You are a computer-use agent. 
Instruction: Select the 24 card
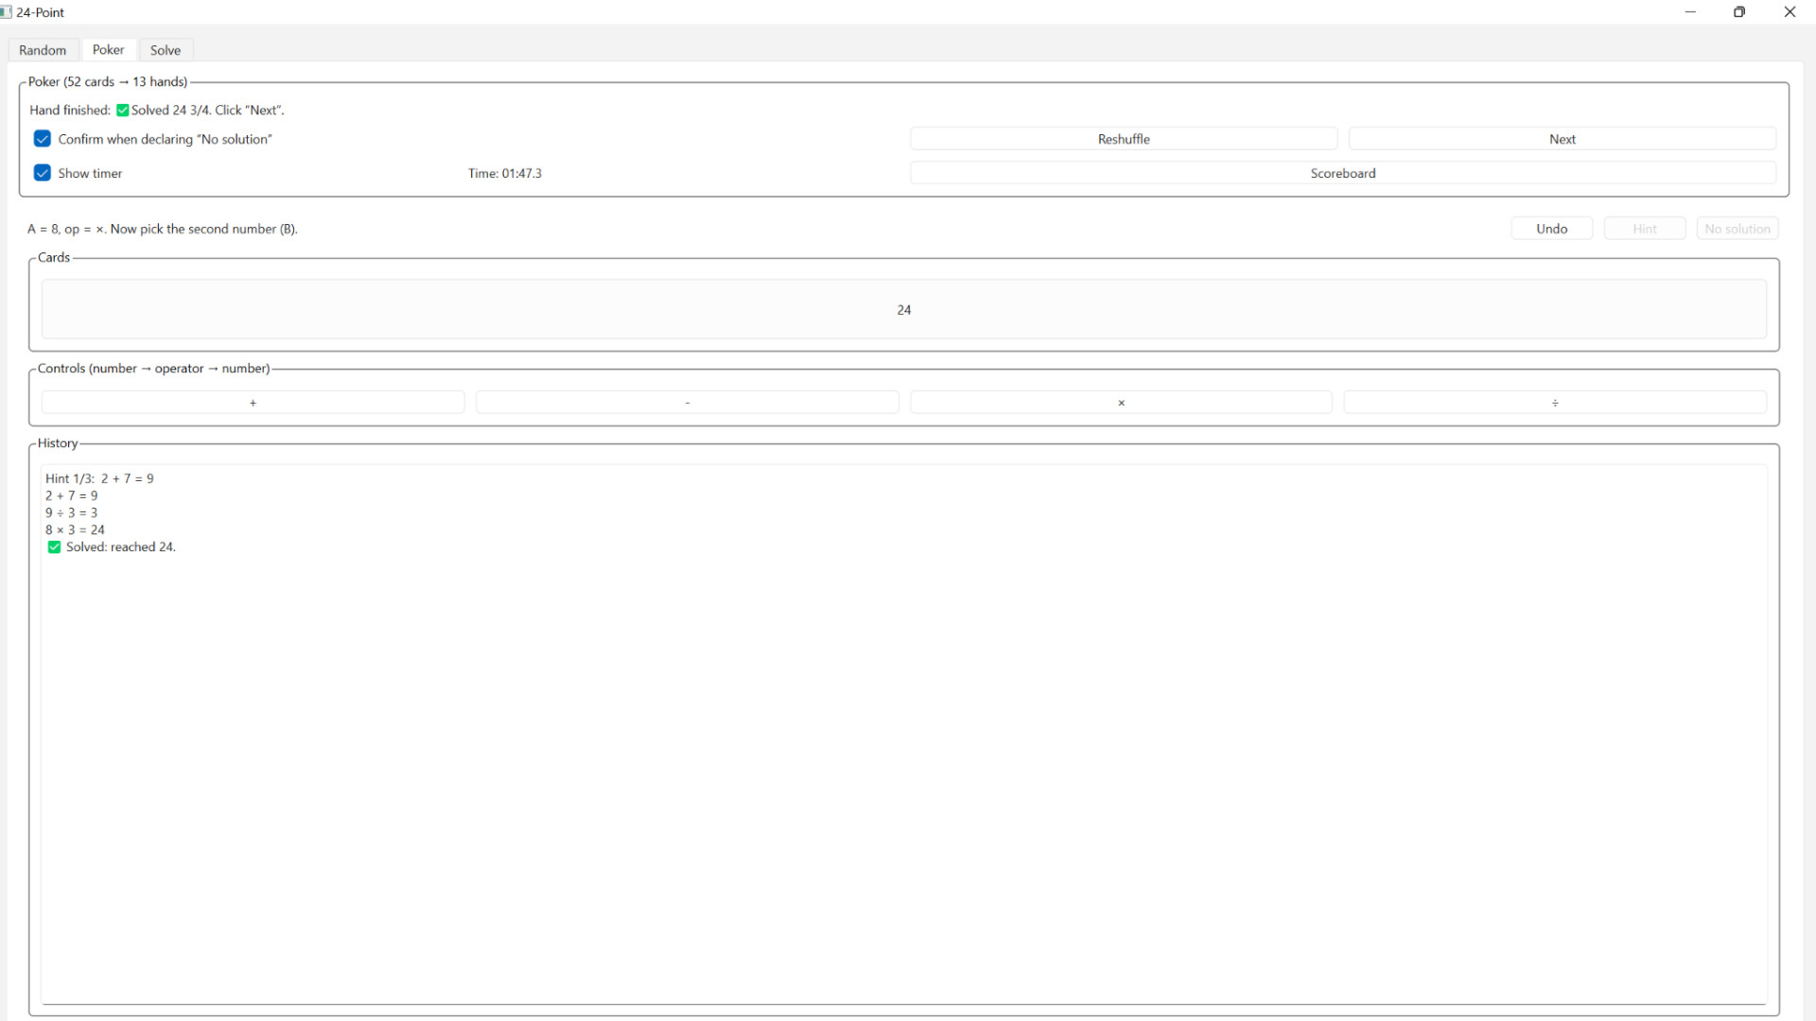click(x=903, y=310)
